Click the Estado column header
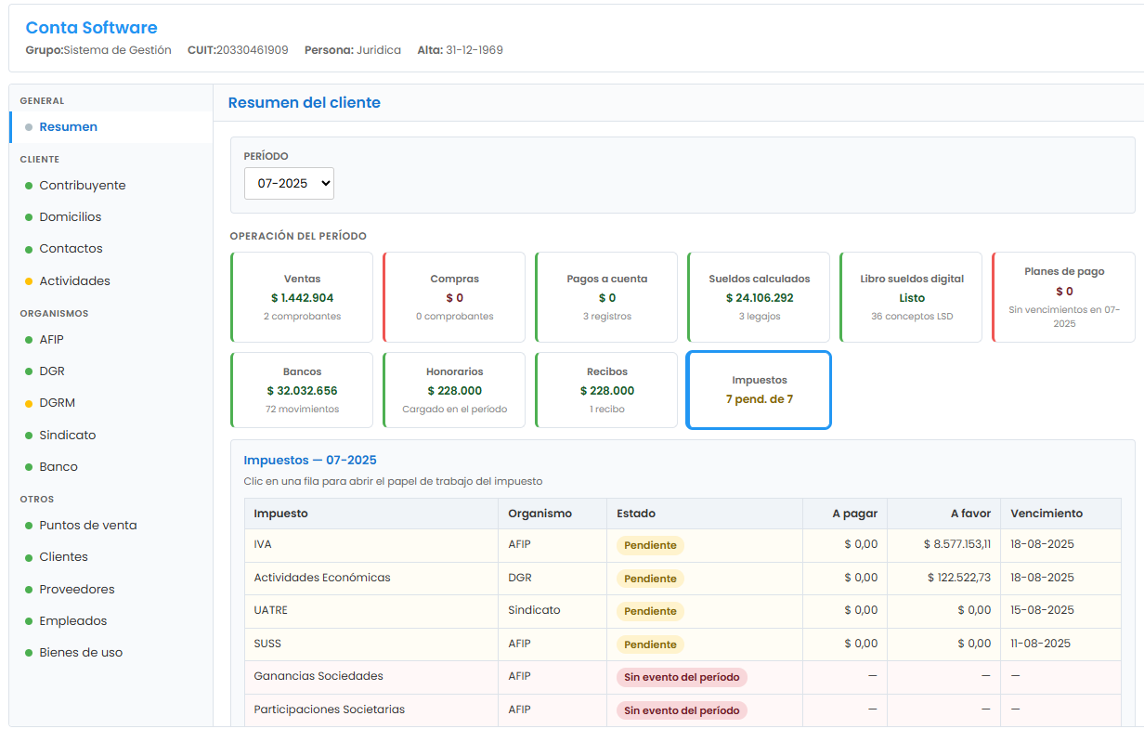 (x=705, y=514)
